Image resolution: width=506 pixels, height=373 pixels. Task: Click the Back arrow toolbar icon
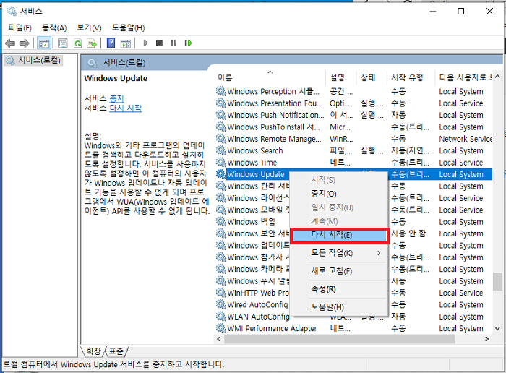[10, 43]
